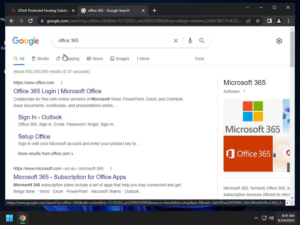Image resolution: width=300 pixels, height=225 pixels.
Task: Click the page vertical scrollbar thumb
Action: pos(292,49)
